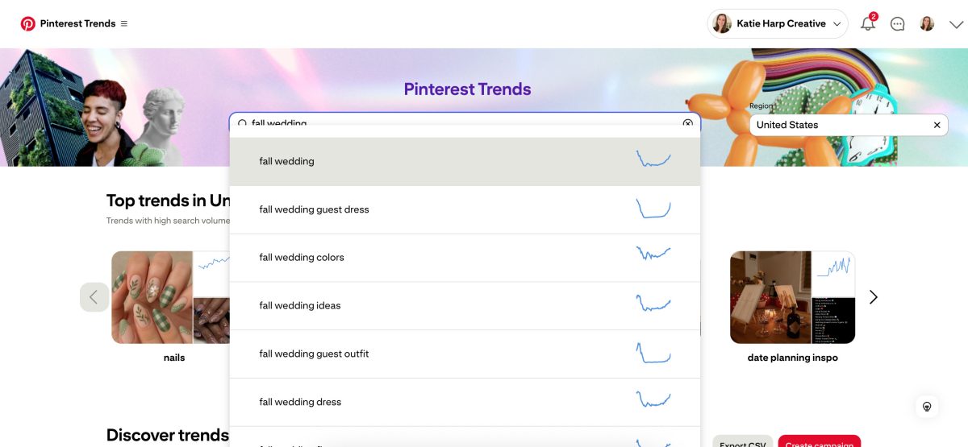This screenshot has height=447, width=968.
Task: Click the trend sparkline for fall wedding dress
Action: [x=653, y=399]
